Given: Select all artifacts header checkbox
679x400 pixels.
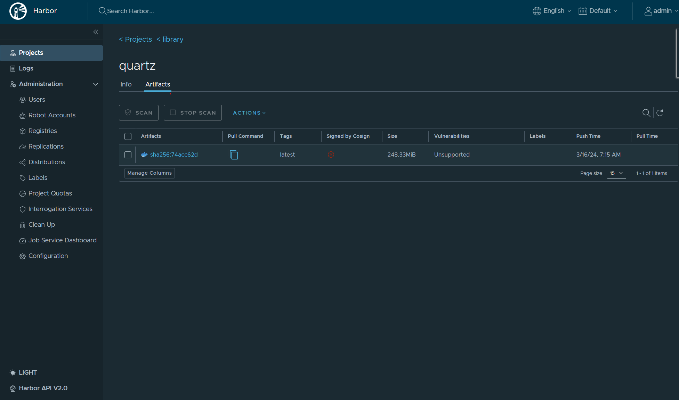Looking at the screenshot, I should click(128, 136).
